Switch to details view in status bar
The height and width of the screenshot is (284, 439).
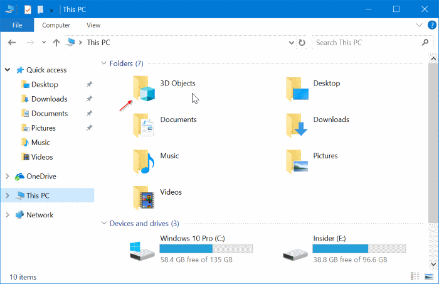[x=415, y=276]
